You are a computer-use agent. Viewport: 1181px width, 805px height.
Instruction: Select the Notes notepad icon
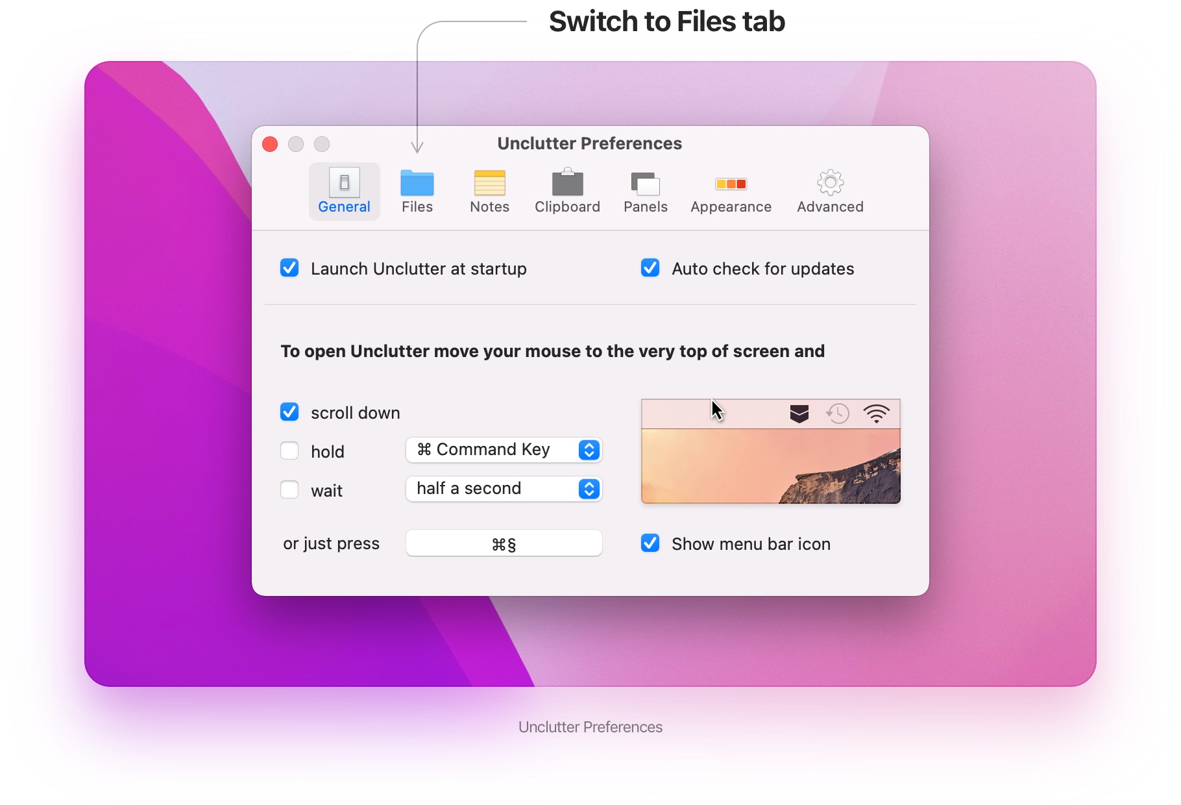(x=489, y=182)
